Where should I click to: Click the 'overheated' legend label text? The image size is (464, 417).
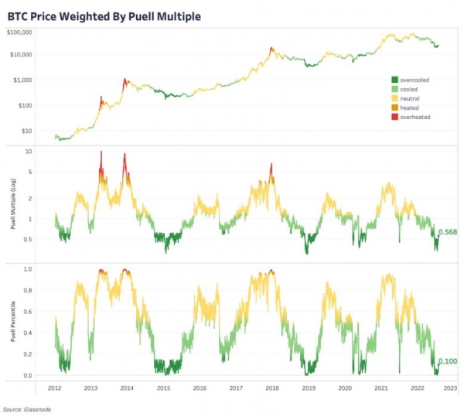pos(415,117)
